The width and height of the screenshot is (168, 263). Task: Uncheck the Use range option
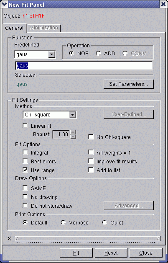pos(25,170)
